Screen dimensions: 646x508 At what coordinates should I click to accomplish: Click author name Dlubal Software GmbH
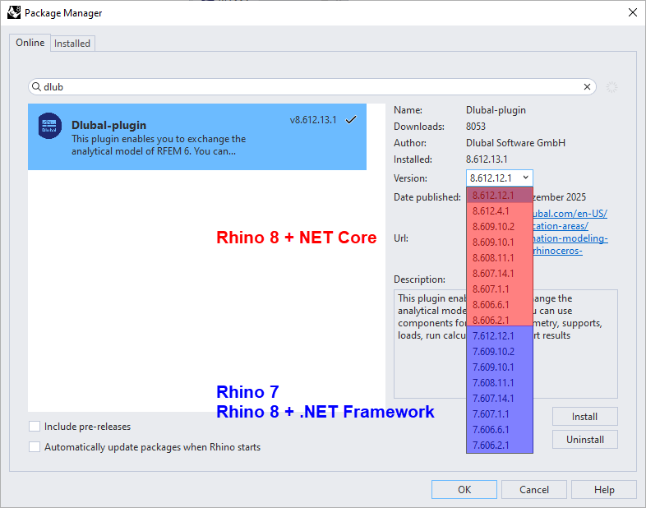pos(515,143)
